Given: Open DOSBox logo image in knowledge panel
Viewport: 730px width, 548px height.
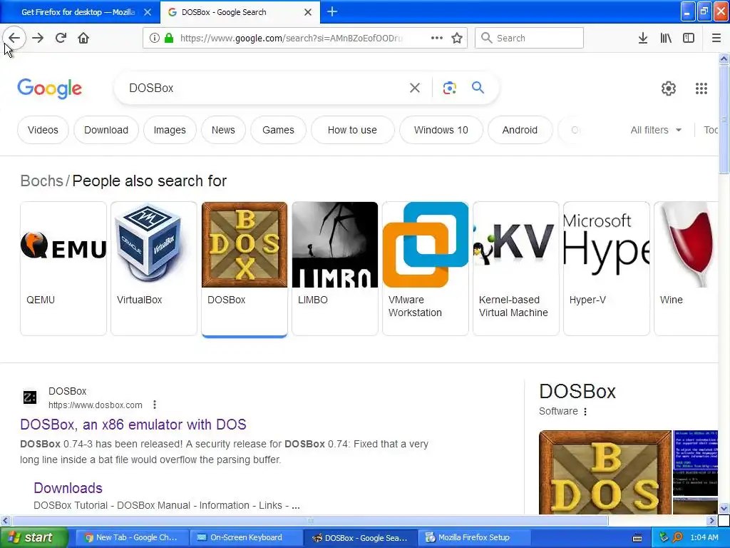Looking at the screenshot, I should (x=605, y=472).
